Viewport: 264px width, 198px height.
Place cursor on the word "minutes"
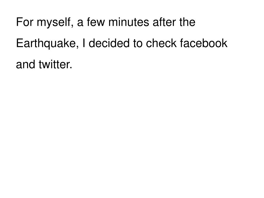point(129,22)
